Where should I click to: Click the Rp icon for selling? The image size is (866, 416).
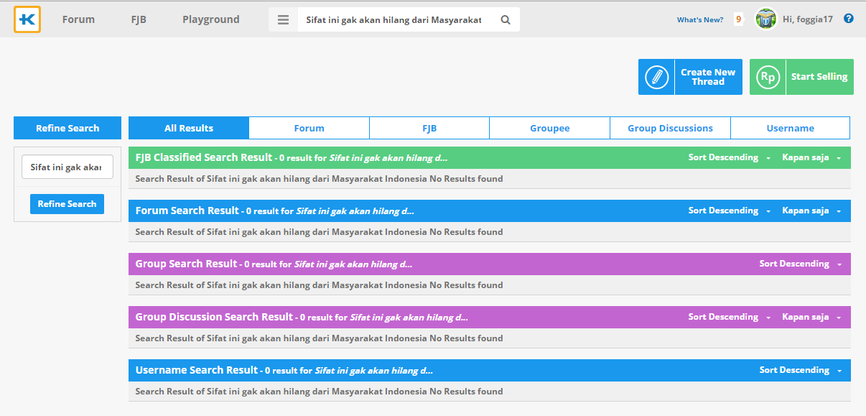pyautogui.click(x=768, y=77)
